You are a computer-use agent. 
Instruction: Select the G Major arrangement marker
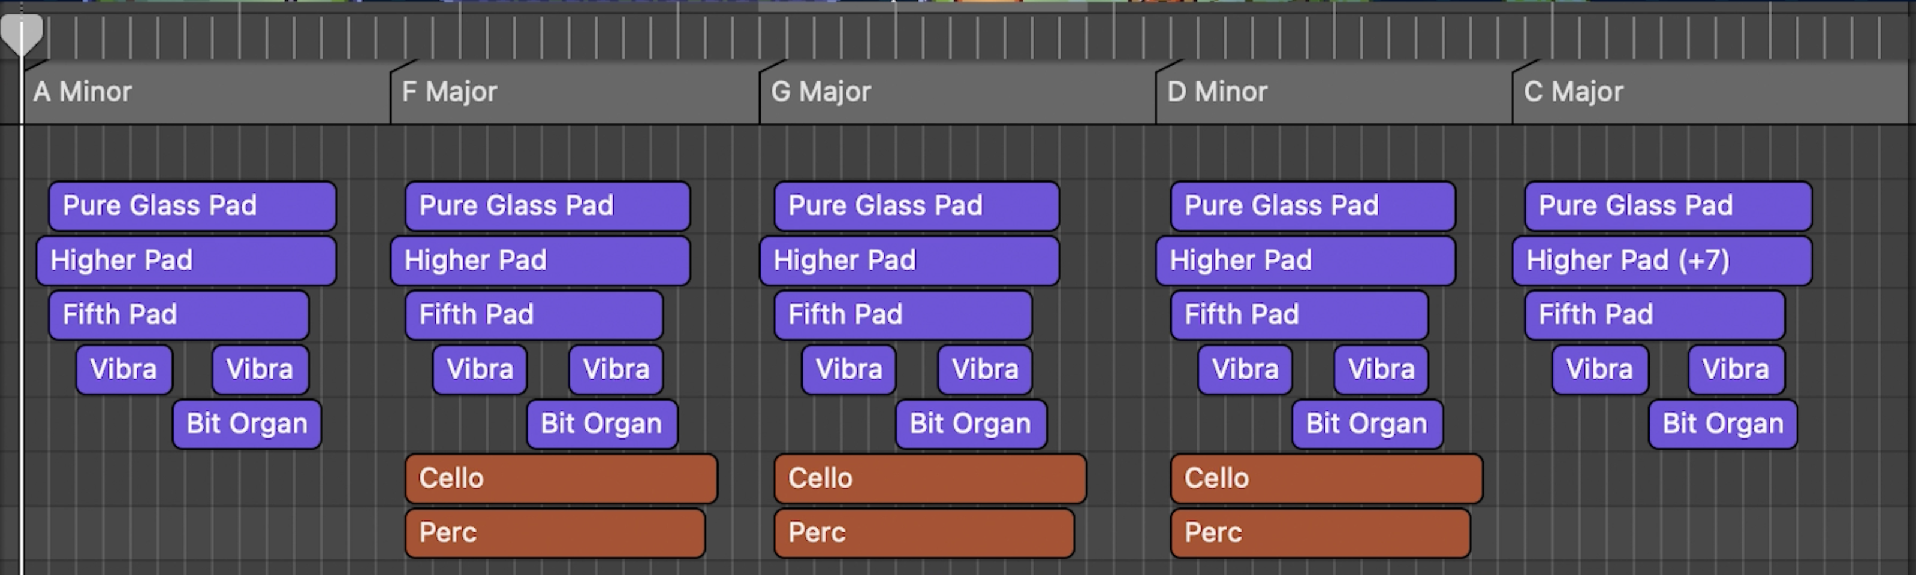coord(957,92)
